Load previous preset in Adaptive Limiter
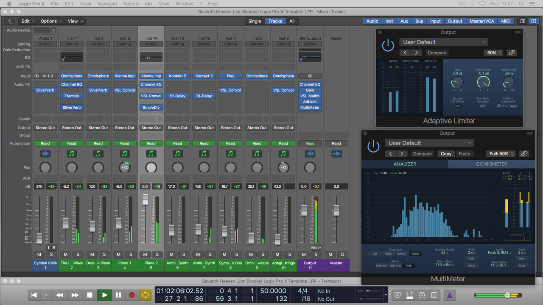This screenshot has height=305, width=543. point(405,53)
